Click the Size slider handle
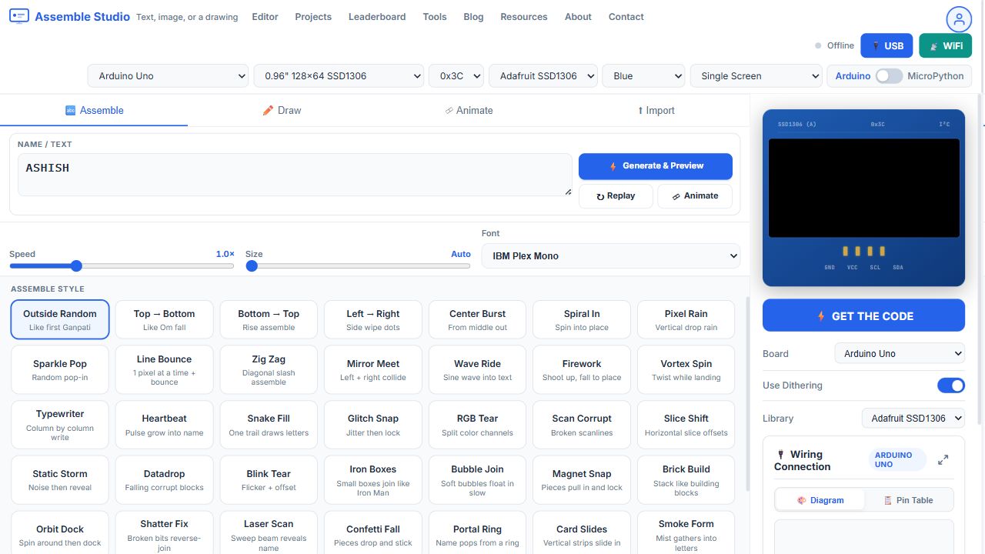Viewport: 985px width, 554px height. (252, 266)
